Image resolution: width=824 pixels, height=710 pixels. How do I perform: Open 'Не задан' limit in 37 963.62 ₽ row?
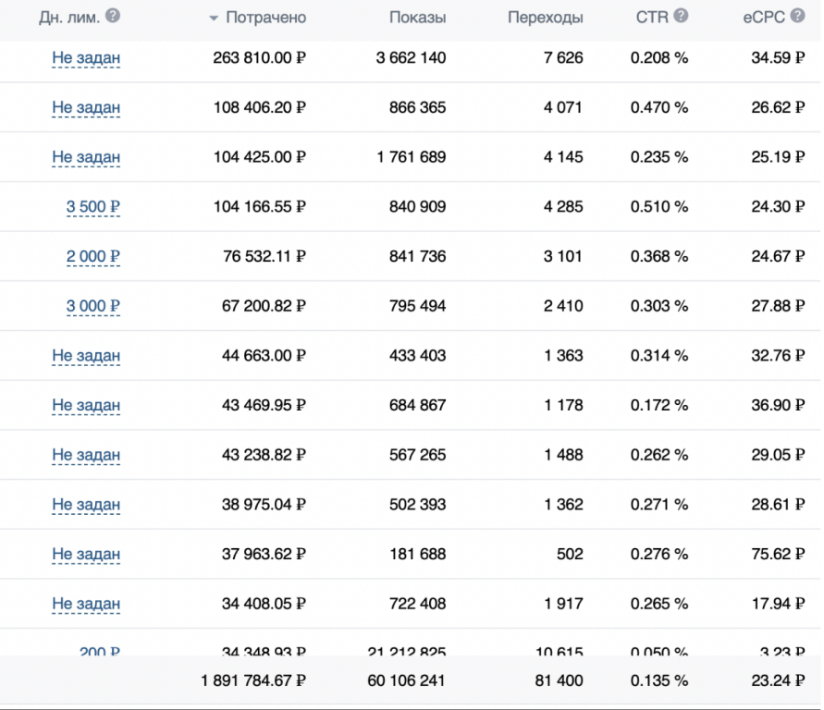coord(86,555)
